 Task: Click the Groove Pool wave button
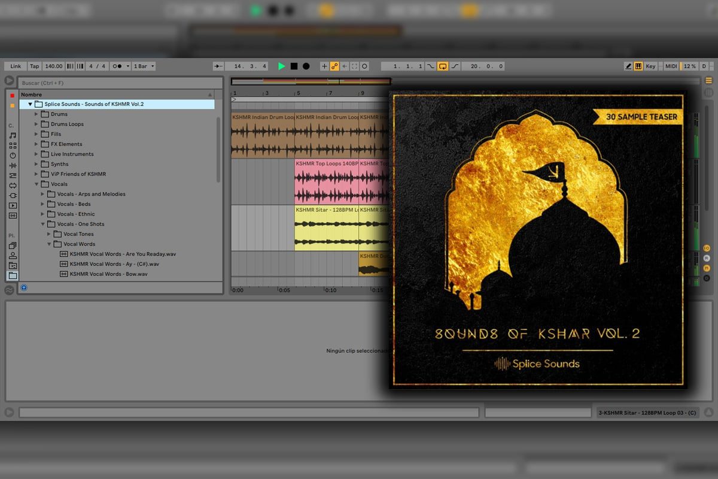(10, 290)
